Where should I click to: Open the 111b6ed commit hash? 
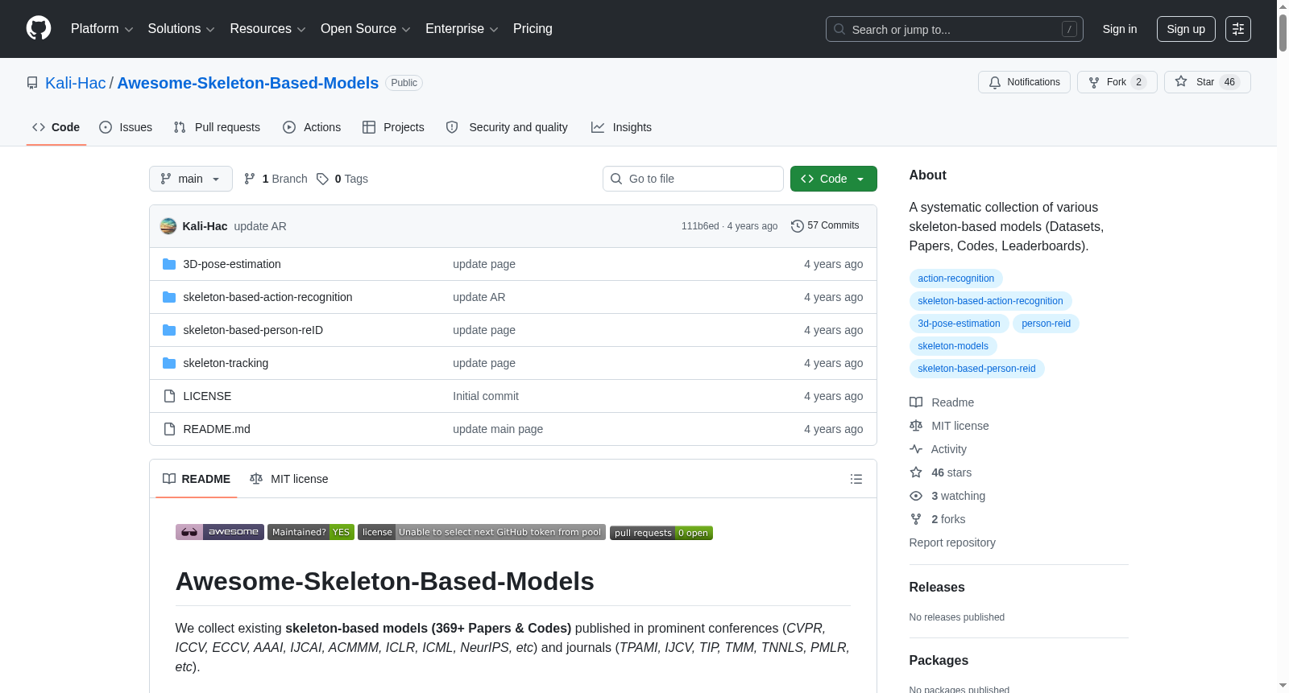pos(700,226)
